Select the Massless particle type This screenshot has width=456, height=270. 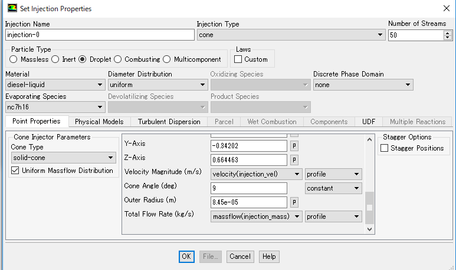(13, 59)
